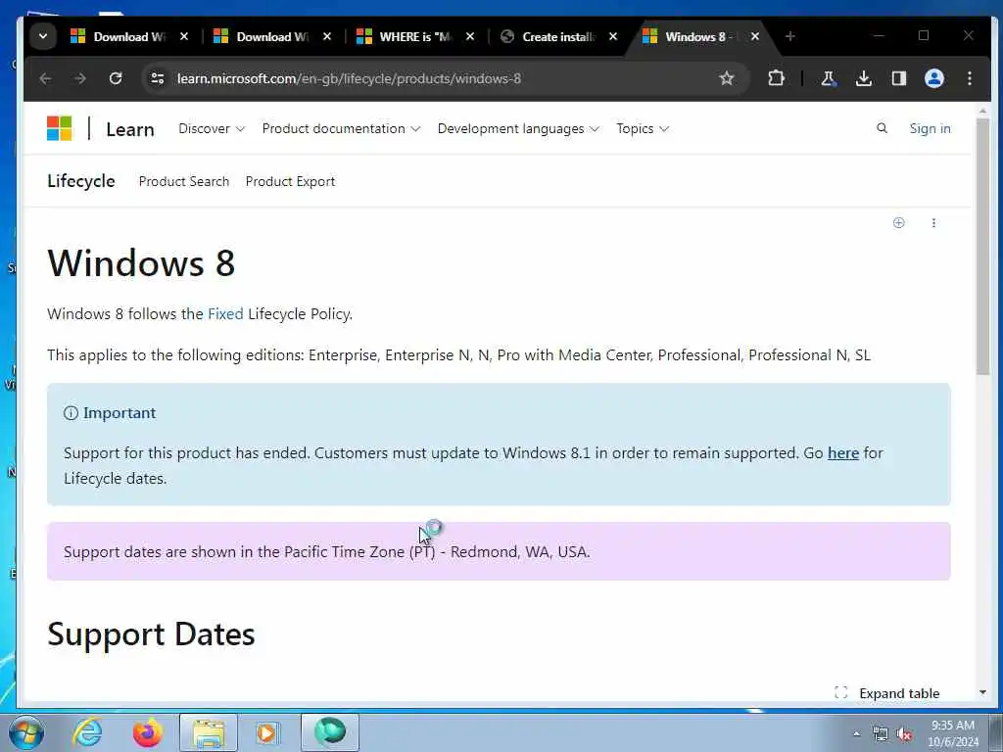Image resolution: width=1003 pixels, height=752 pixels.
Task: View site information icon in address bar
Action: pos(158,78)
